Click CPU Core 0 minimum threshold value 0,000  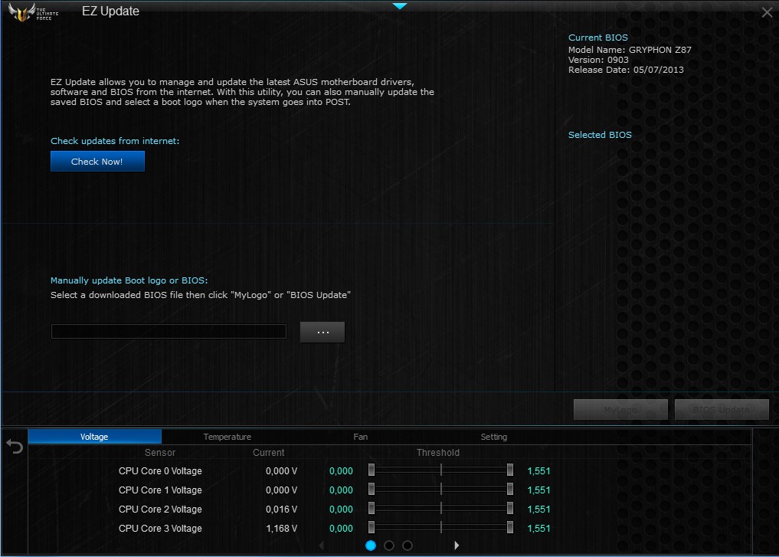pyautogui.click(x=341, y=471)
